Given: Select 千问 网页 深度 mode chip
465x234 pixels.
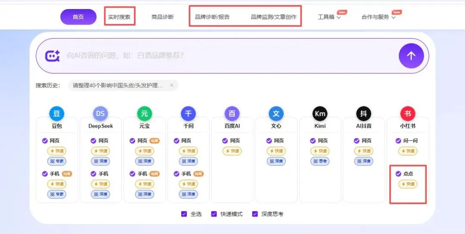Looking at the screenshot, I should coord(188,161).
